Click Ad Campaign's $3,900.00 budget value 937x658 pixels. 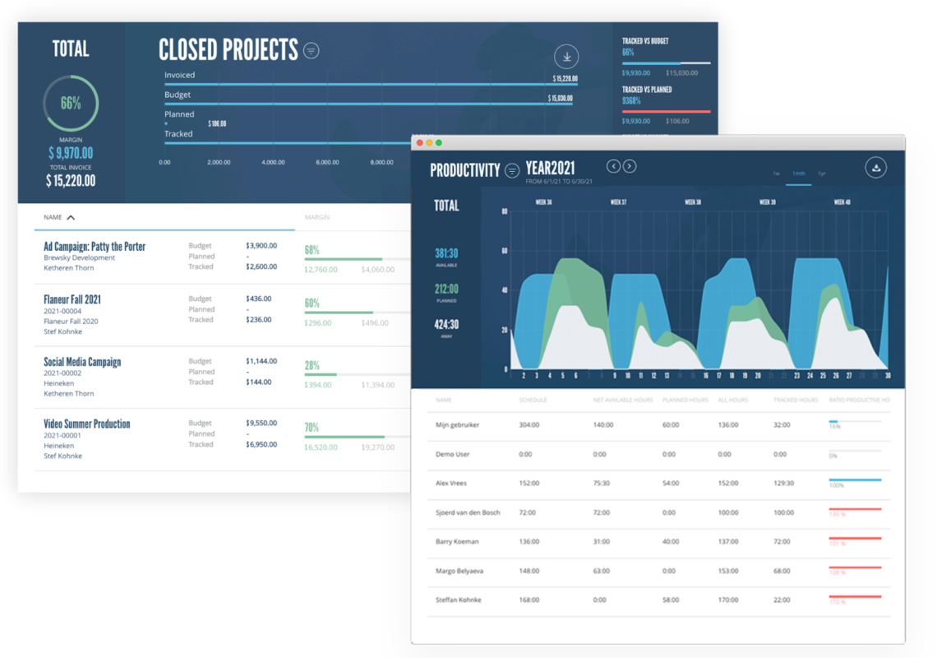point(261,246)
